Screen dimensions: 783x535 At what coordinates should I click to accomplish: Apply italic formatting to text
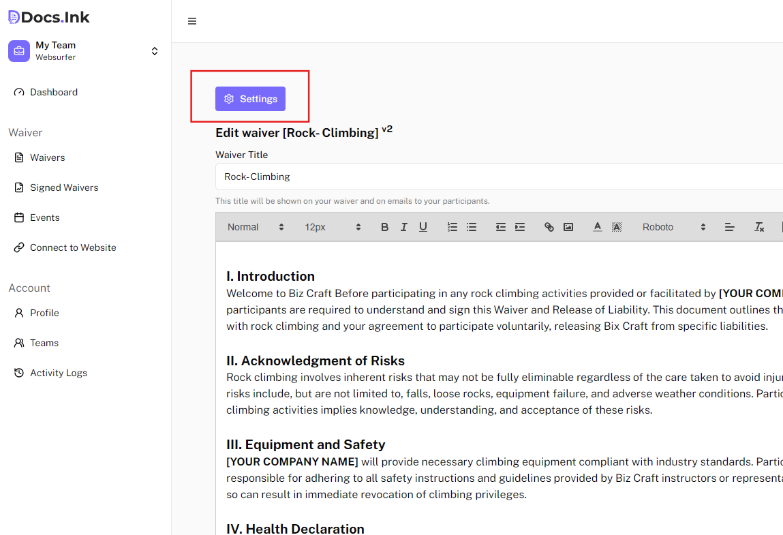pyautogui.click(x=403, y=227)
